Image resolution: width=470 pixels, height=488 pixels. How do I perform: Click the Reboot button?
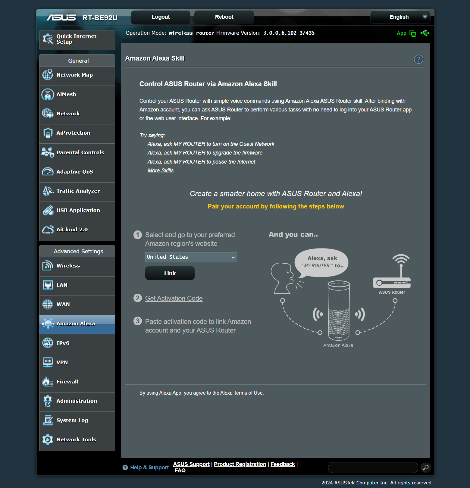224,17
